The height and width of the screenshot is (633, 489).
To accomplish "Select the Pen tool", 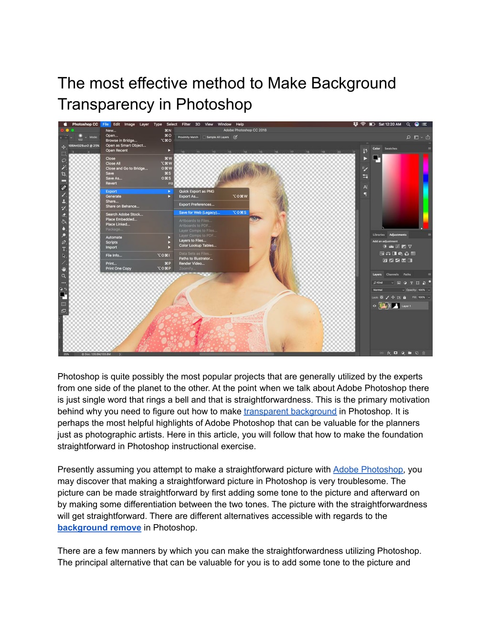I will tap(64, 241).
